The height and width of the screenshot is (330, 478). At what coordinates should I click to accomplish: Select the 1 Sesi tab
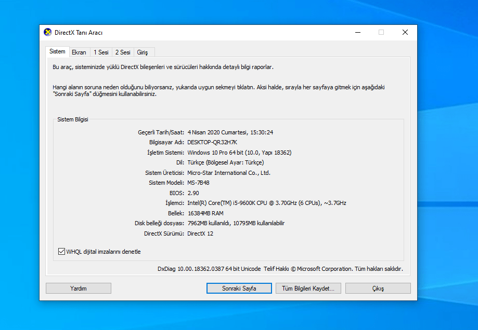click(x=101, y=52)
